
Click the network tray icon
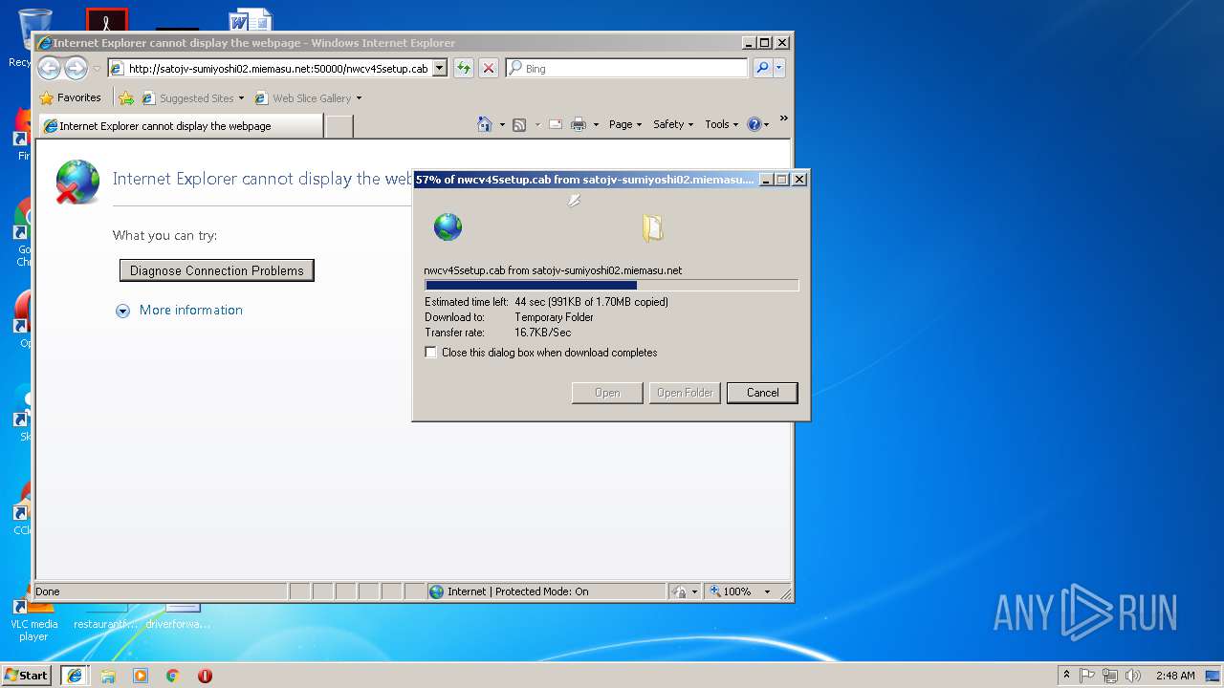click(x=1110, y=676)
